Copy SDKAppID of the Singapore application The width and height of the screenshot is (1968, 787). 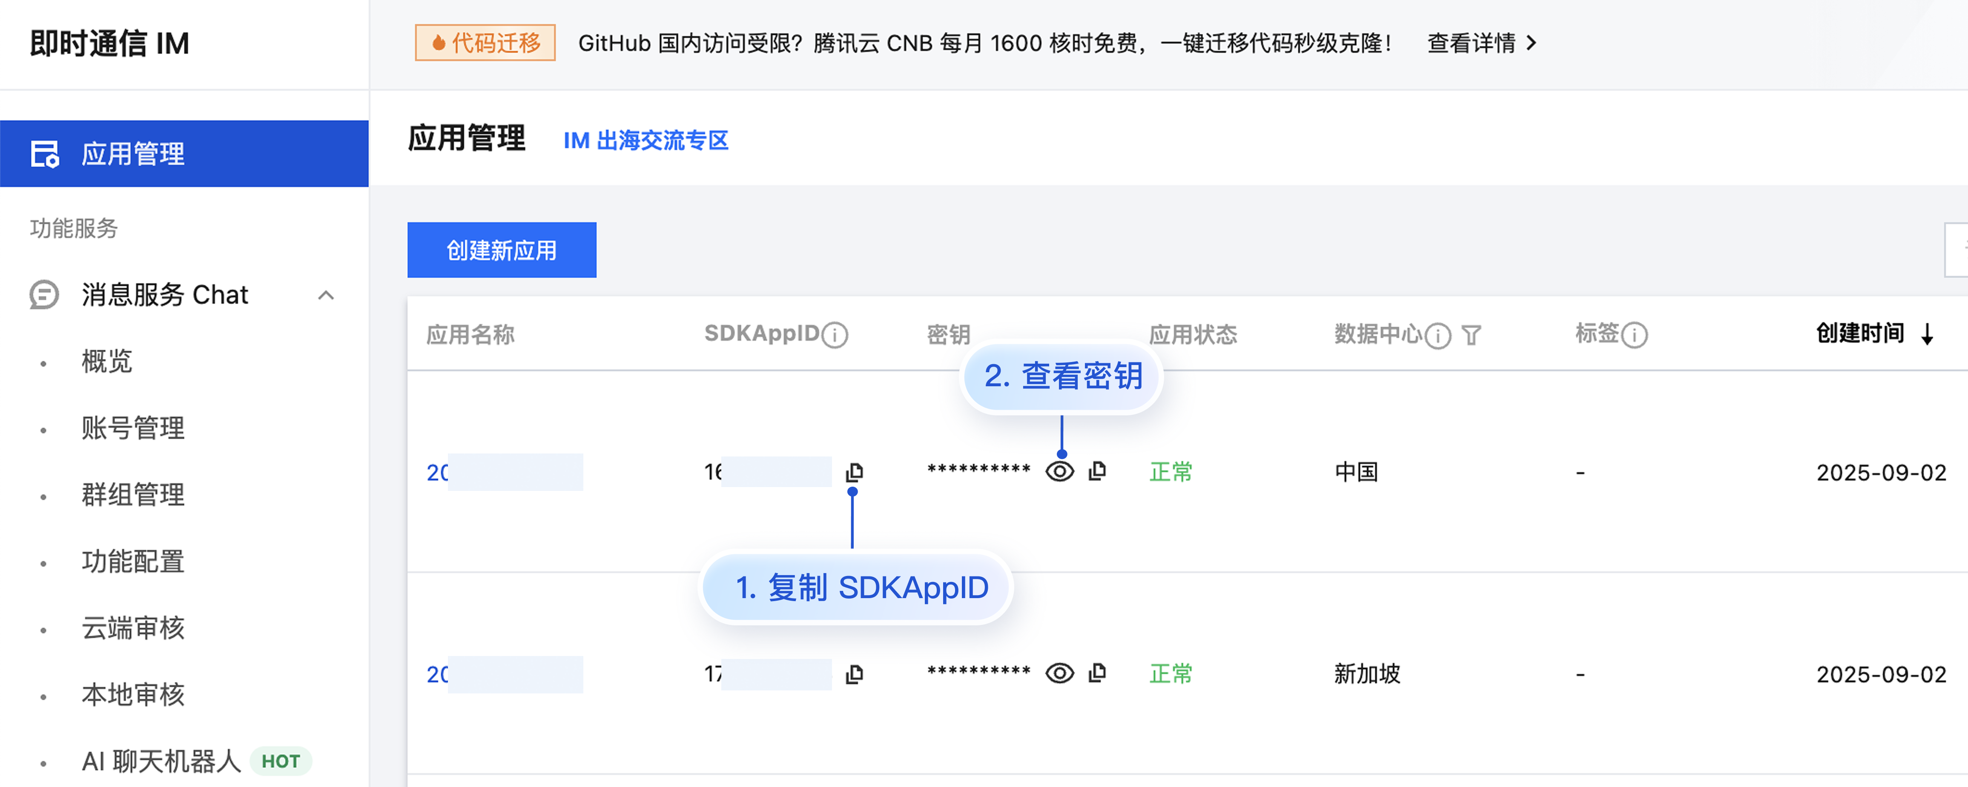click(854, 674)
